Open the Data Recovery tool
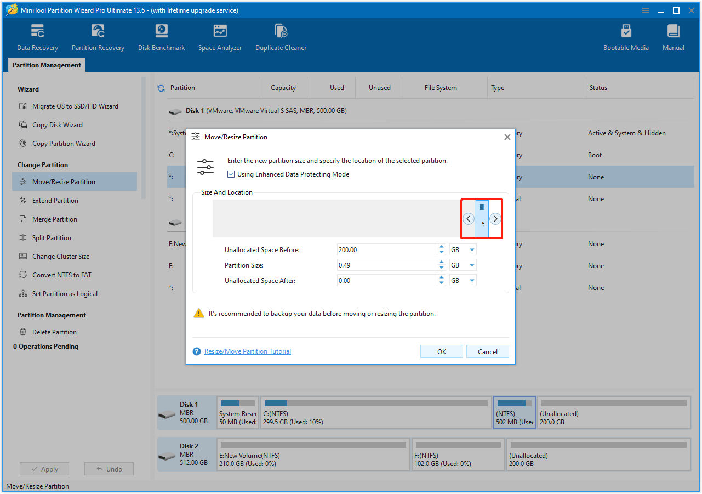702x494 pixels. pyautogui.click(x=37, y=37)
